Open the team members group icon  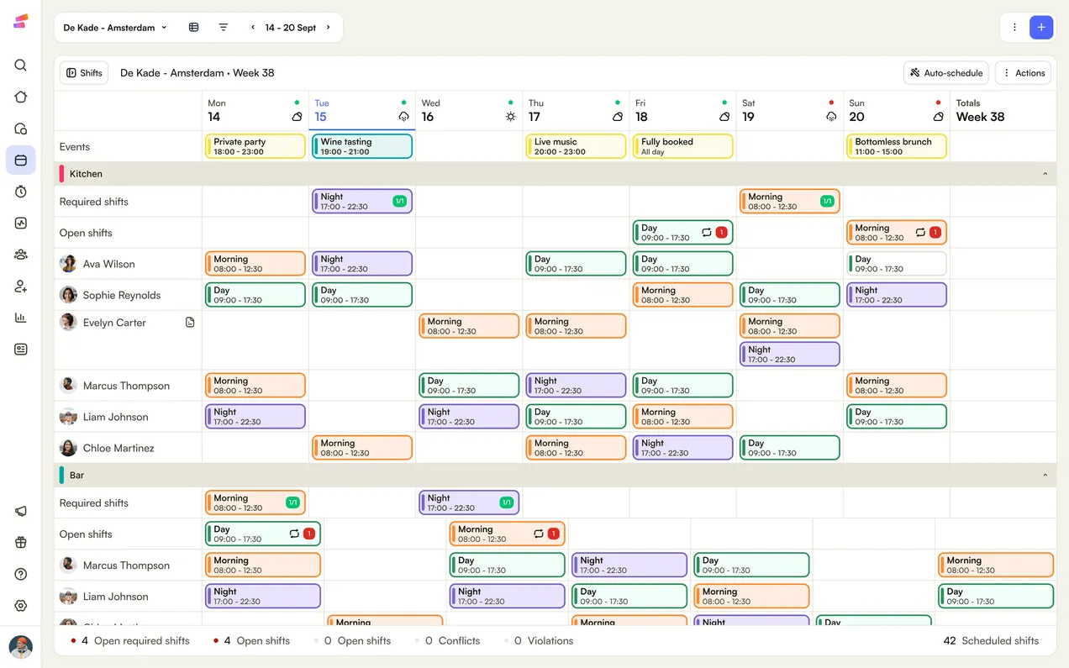click(21, 255)
